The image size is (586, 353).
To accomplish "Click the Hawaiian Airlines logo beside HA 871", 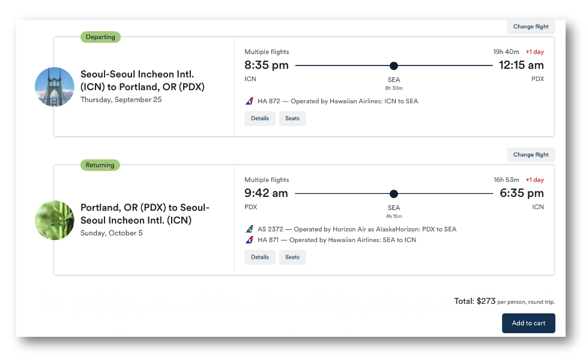I will 249,240.
